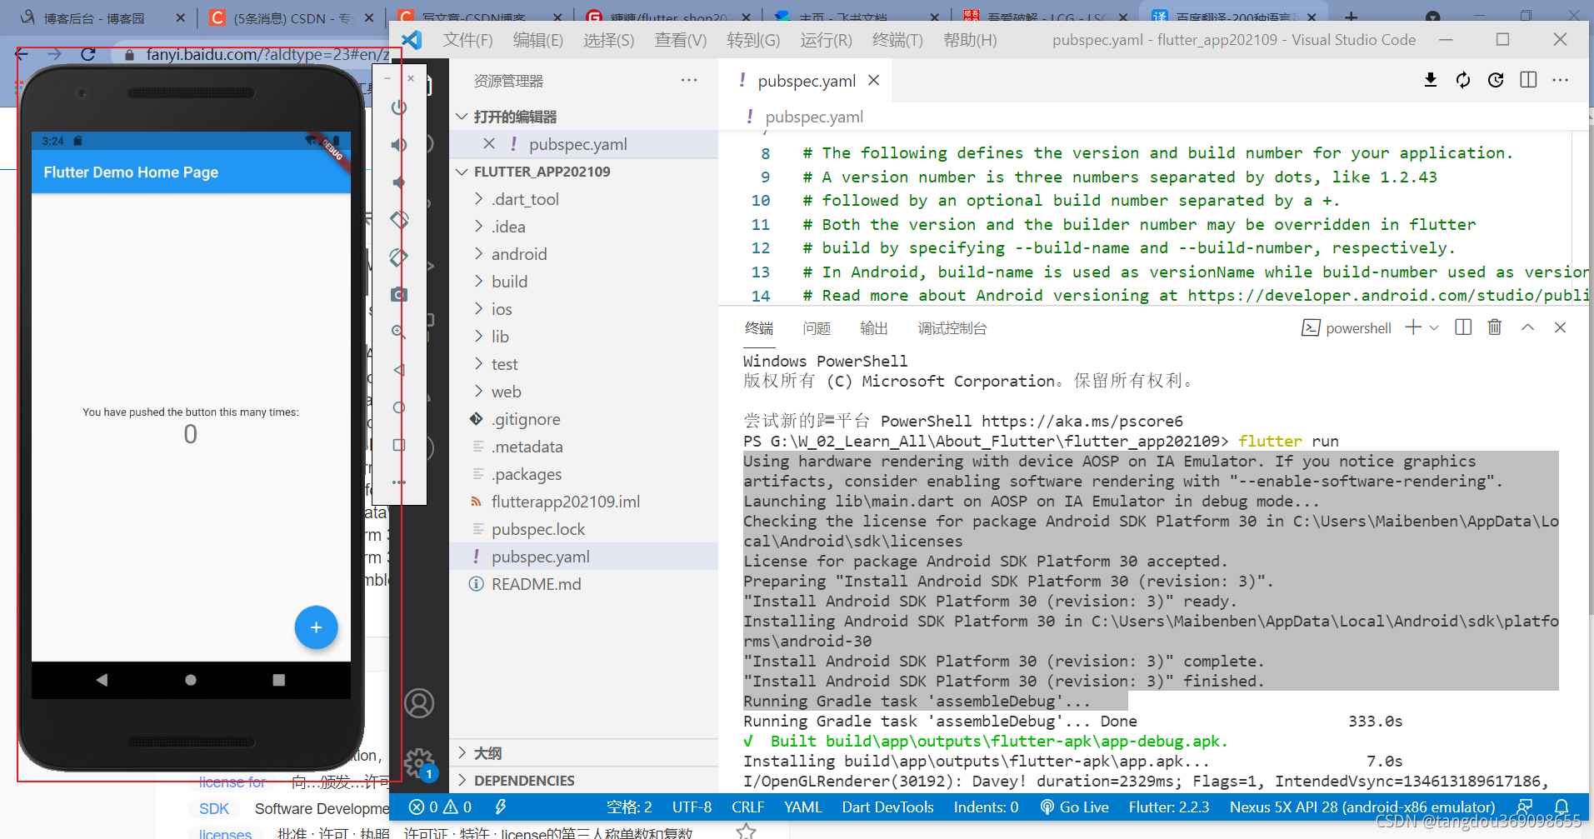
Task: Switch to Problems tab 问题
Action: click(817, 328)
